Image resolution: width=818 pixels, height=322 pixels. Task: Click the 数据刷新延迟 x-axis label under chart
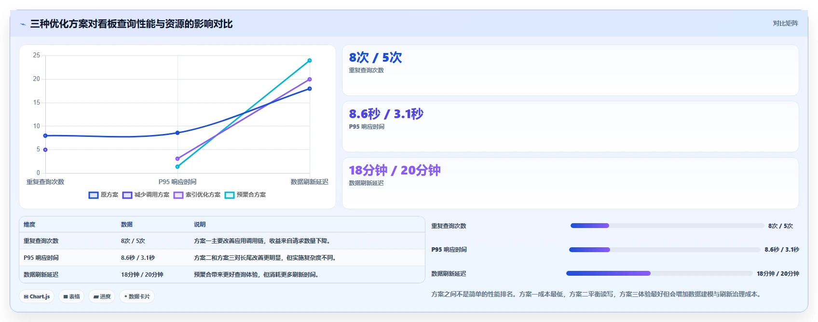pos(310,182)
